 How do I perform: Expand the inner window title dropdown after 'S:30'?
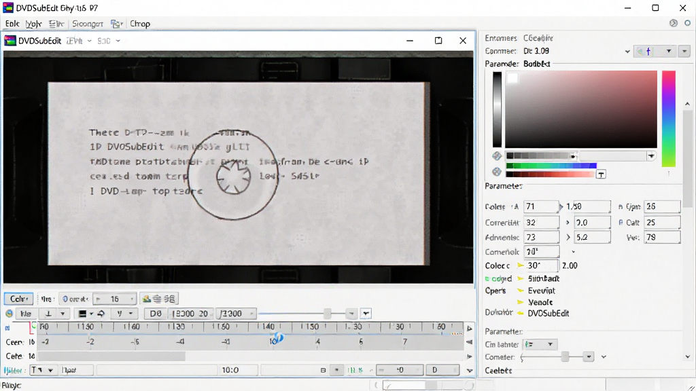pyautogui.click(x=118, y=41)
